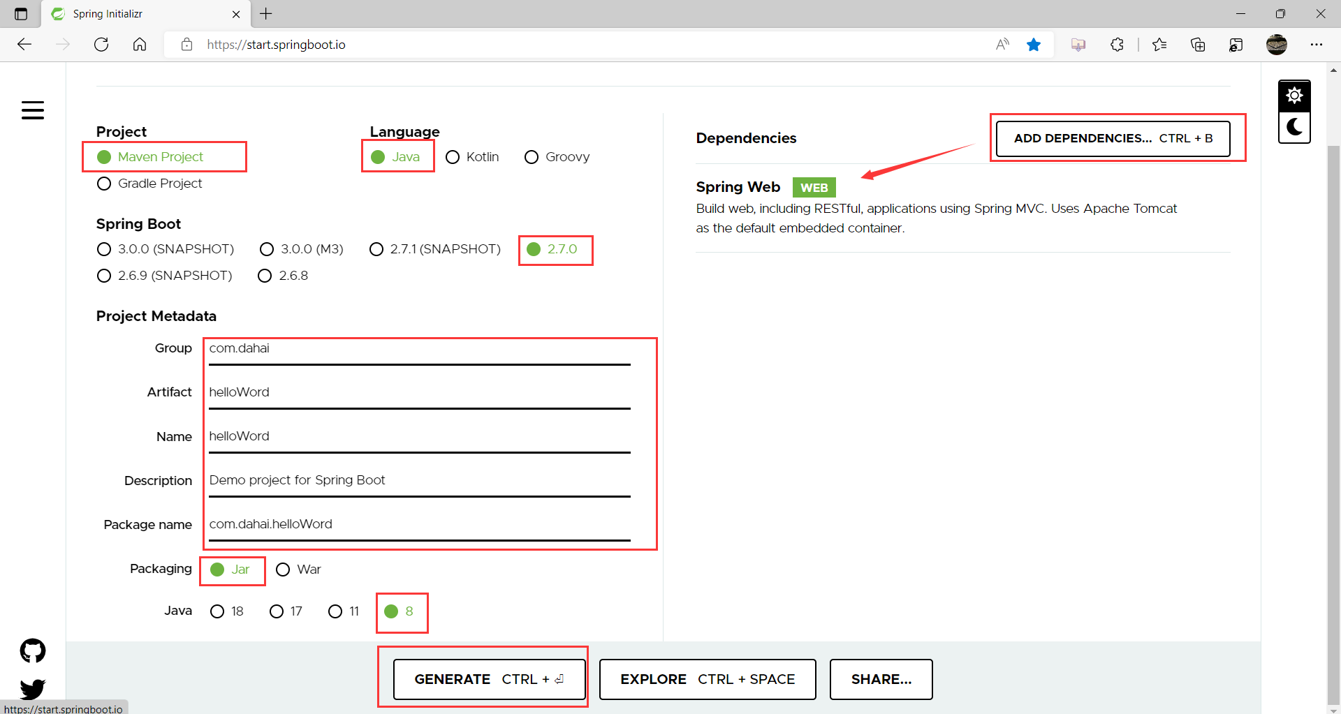
Task: Open the browser home page
Action: tap(140, 45)
